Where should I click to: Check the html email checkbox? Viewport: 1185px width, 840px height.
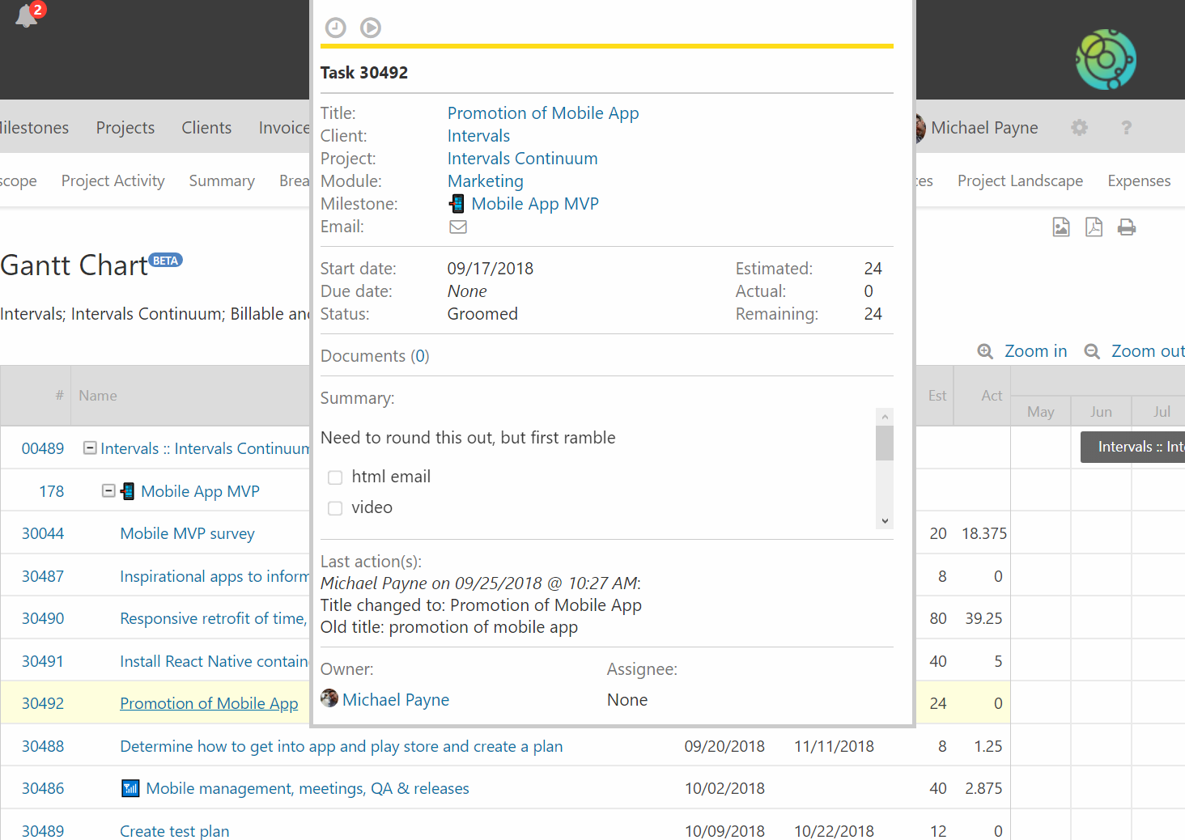(x=335, y=477)
